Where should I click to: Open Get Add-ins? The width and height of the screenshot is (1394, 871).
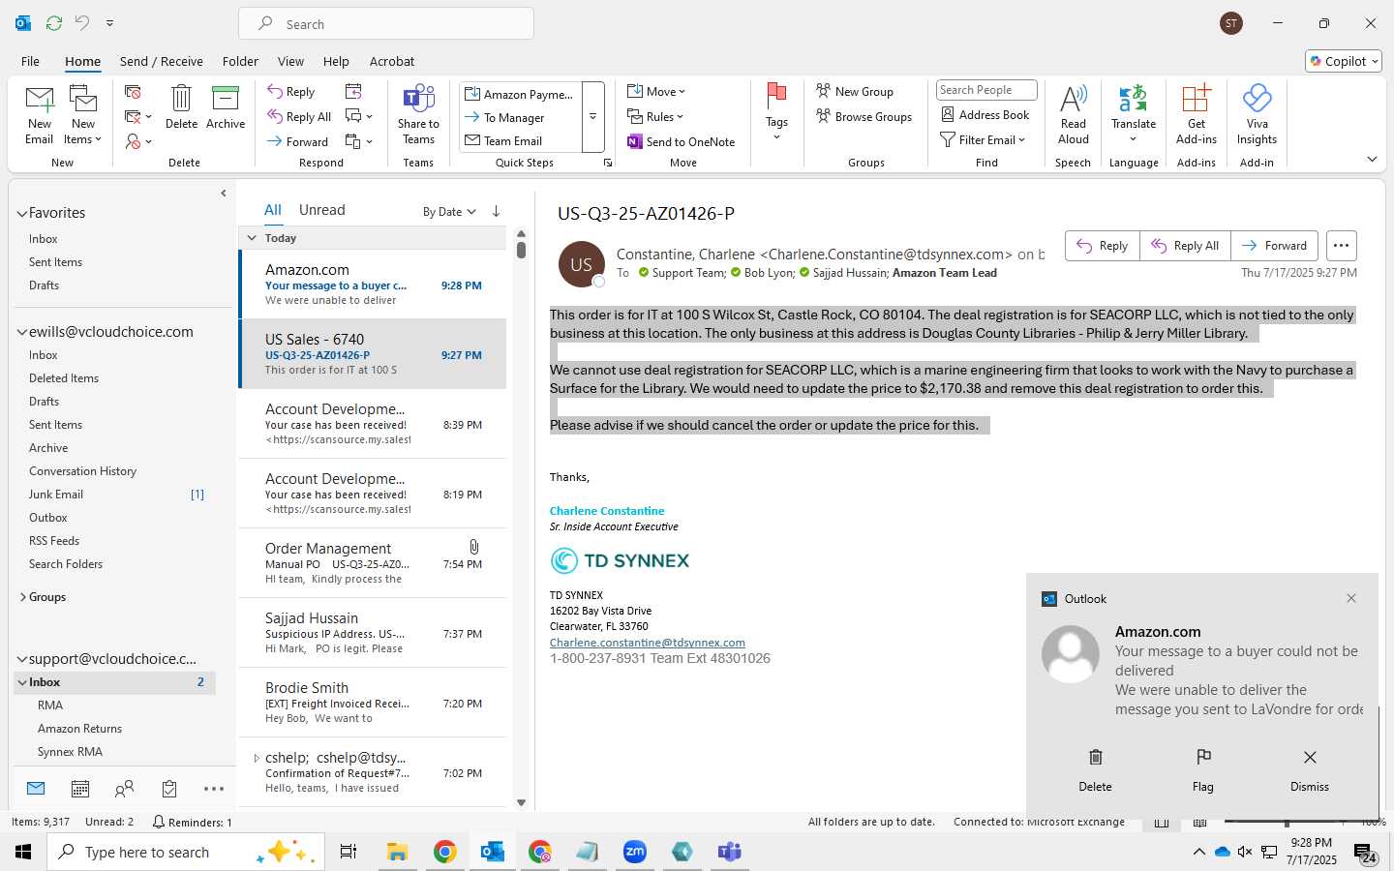click(1197, 115)
